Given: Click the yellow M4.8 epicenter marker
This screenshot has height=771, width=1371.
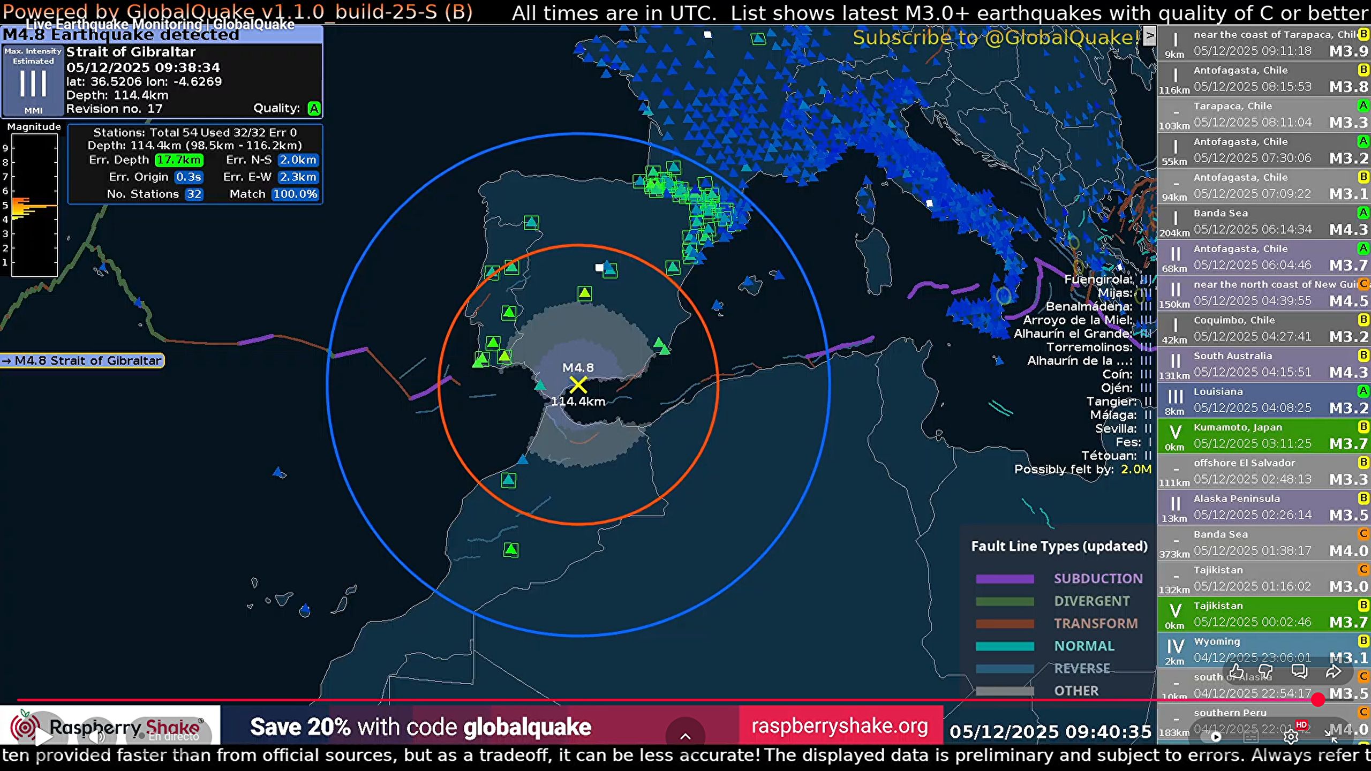Looking at the screenshot, I should point(579,384).
